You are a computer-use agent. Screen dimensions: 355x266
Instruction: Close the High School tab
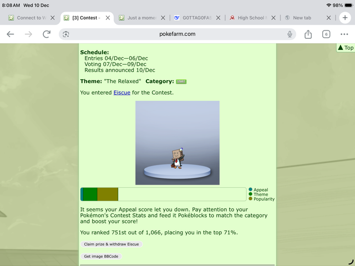(273, 18)
